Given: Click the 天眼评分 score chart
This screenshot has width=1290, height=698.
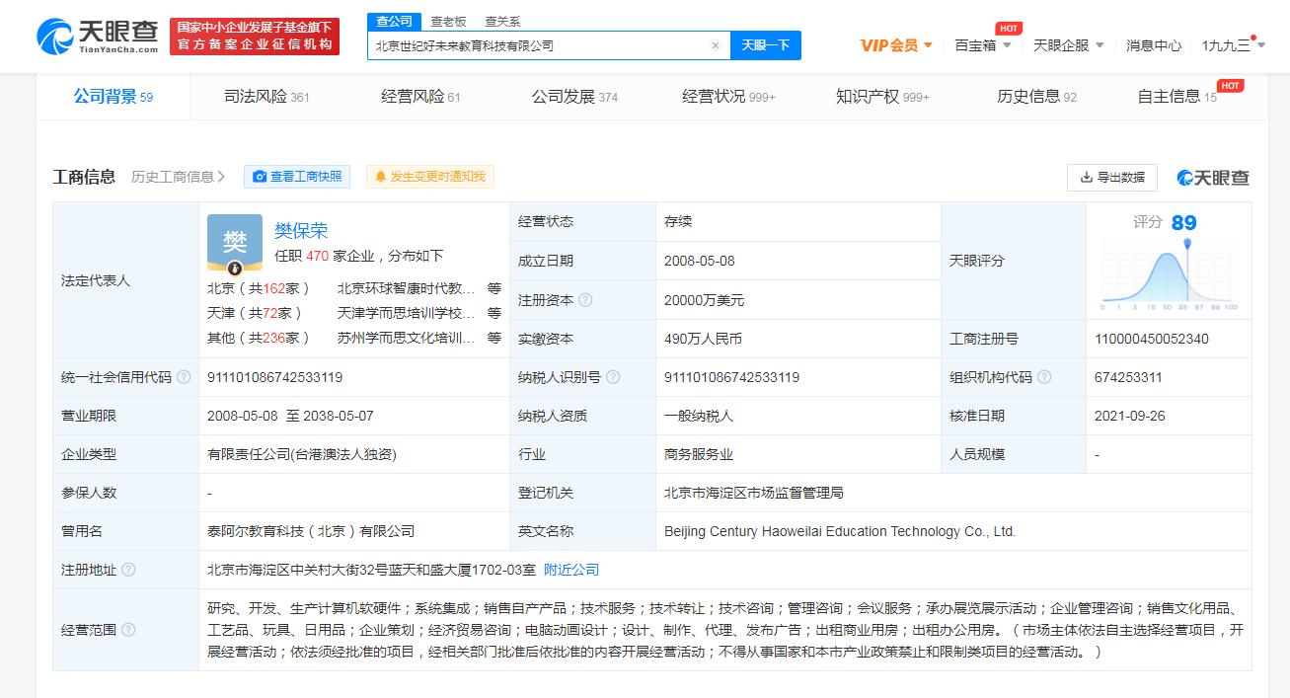Looking at the screenshot, I should click(1169, 273).
